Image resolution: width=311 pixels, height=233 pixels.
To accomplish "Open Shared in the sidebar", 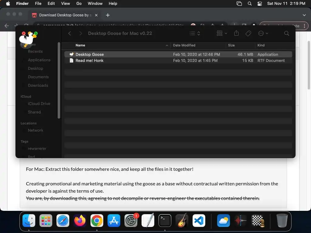I will 34,112.
